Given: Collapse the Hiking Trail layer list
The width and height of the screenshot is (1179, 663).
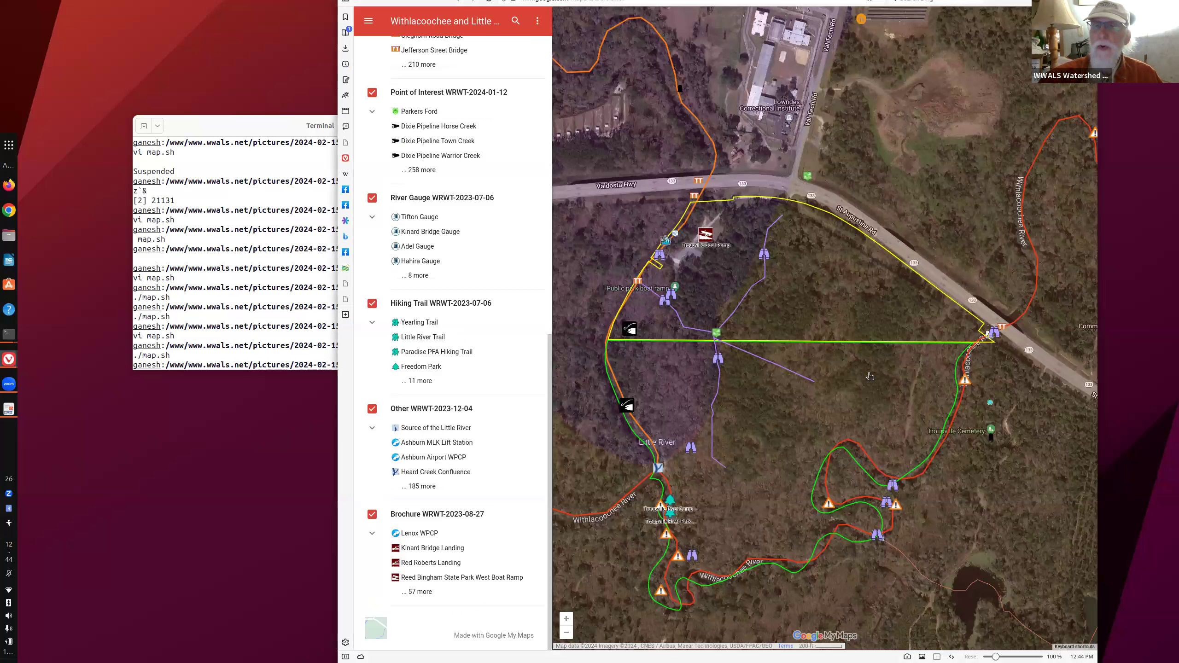Looking at the screenshot, I should [x=372, y=322].
